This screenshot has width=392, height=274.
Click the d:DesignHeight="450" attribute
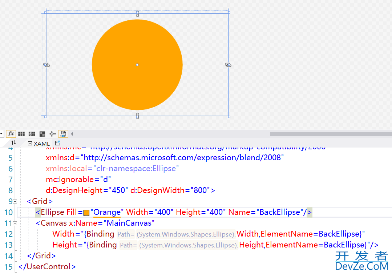87,190
